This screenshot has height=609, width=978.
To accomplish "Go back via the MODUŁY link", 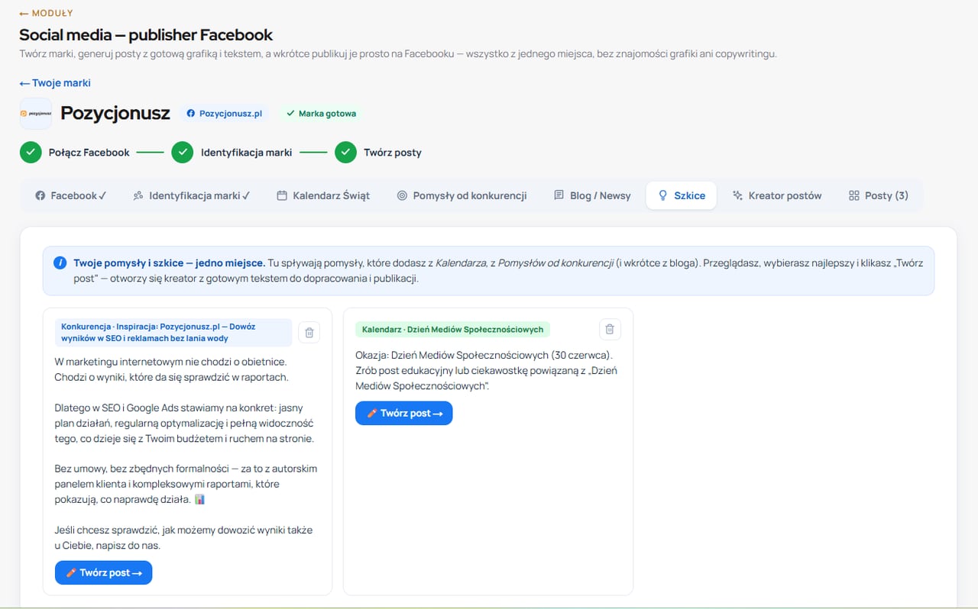I will coord(46,13).
